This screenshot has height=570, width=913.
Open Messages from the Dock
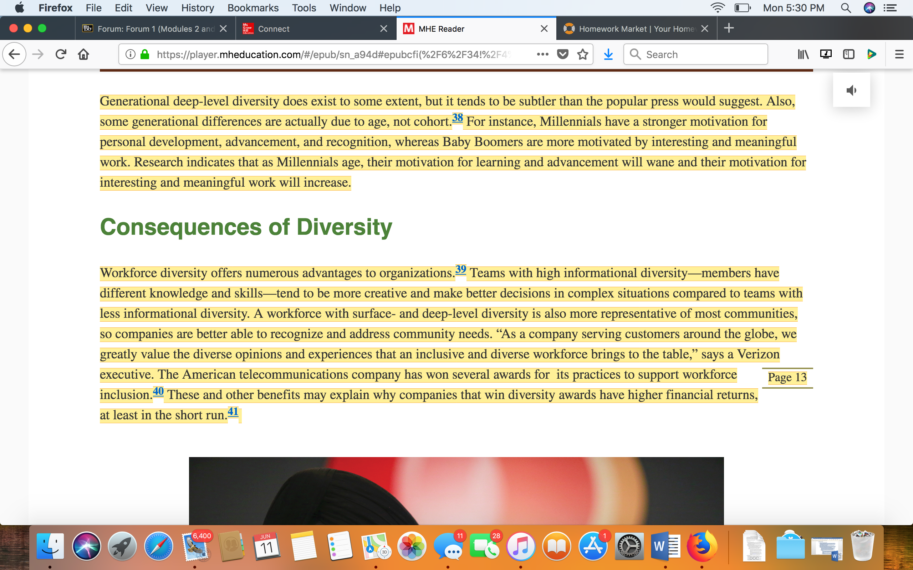[448, 546]
